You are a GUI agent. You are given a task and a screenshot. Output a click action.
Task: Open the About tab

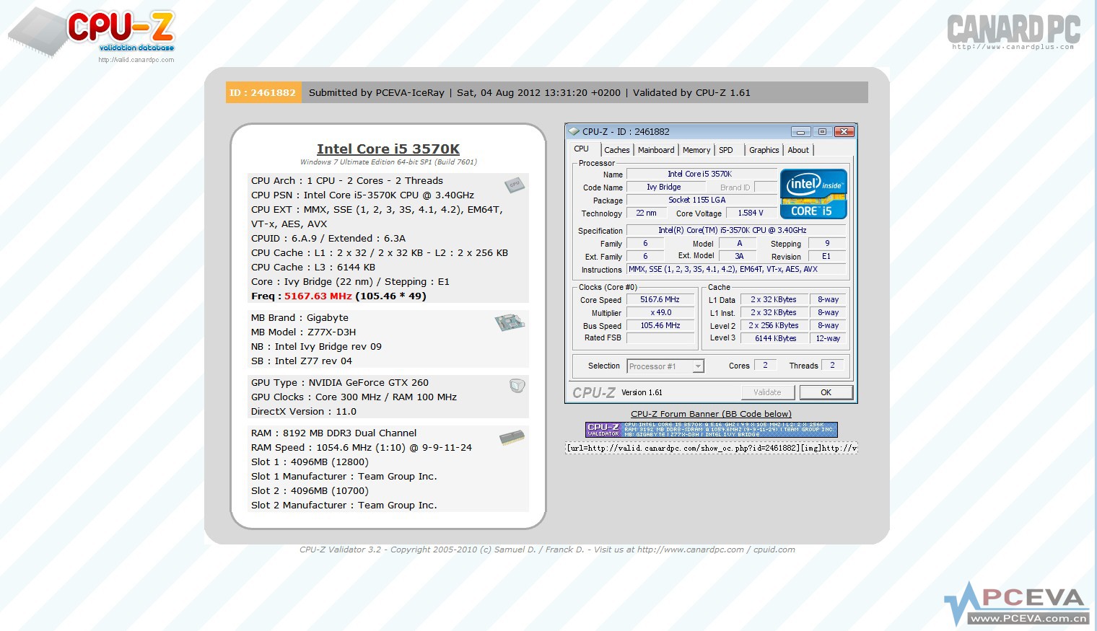[x=798, y=150]
